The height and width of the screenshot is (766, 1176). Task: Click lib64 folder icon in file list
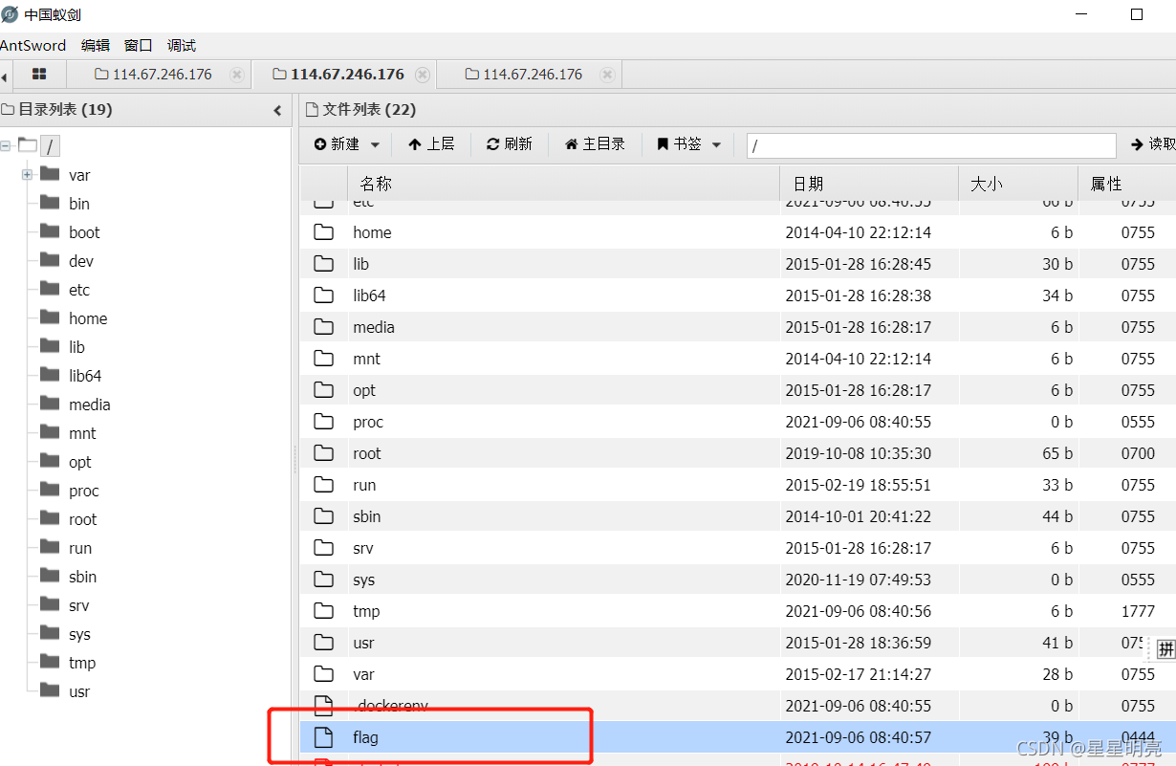(324, 295)
